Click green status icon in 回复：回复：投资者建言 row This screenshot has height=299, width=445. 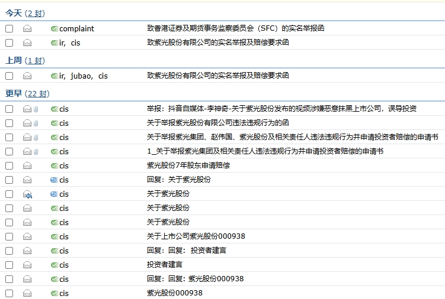tap(55, 251)
